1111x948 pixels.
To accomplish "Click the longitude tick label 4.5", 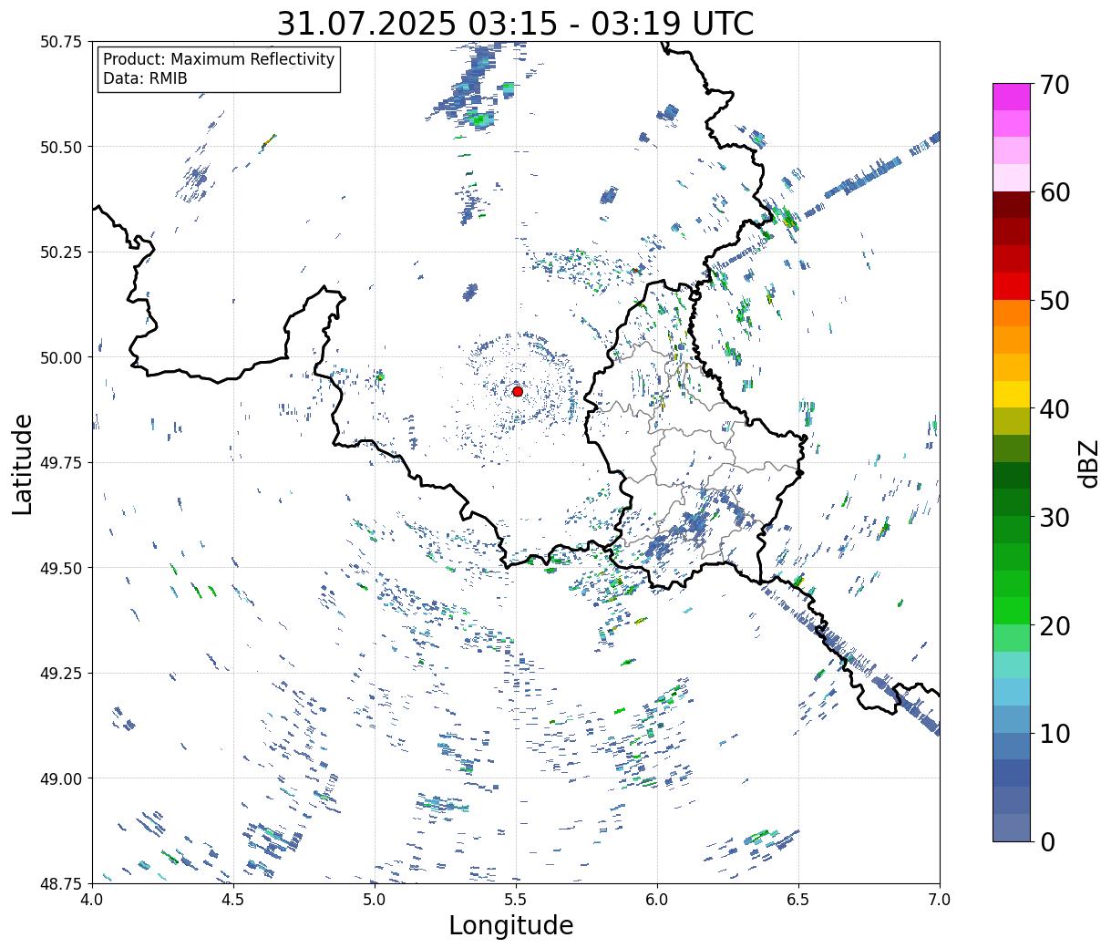I will [232, 900].
